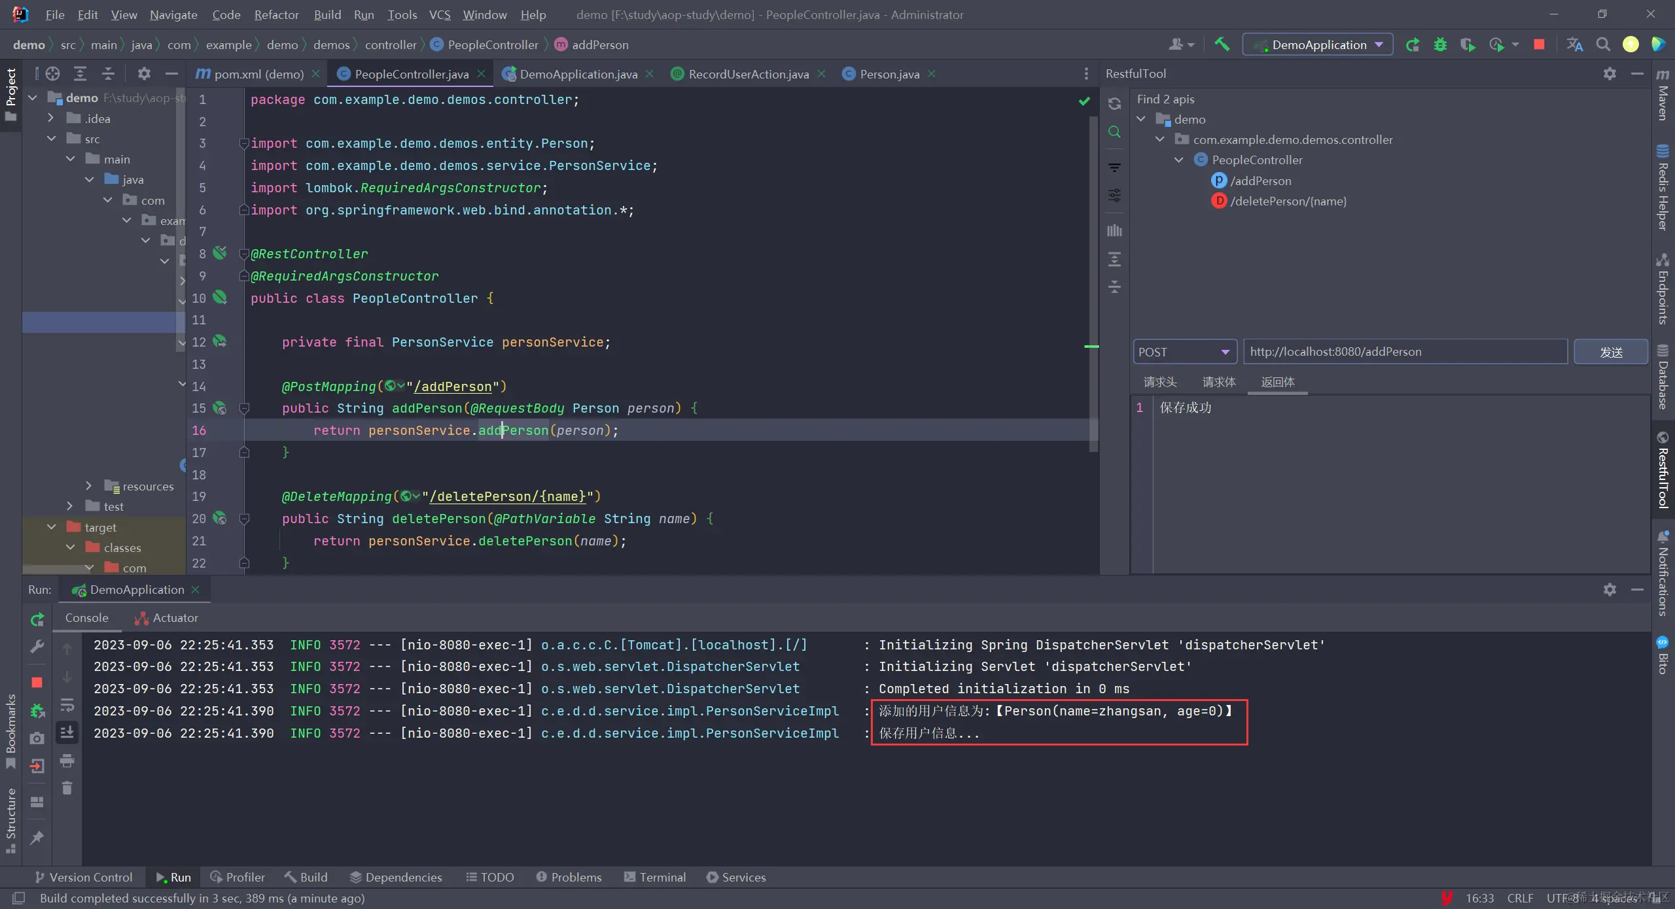Image resolution: width=1675 pixels, height=909 pixels.
Task: Click the Build project hammer icon
Action: tap(1221, 44)
